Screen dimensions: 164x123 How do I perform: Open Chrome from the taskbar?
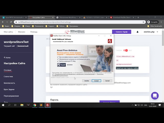click(35, 105)
